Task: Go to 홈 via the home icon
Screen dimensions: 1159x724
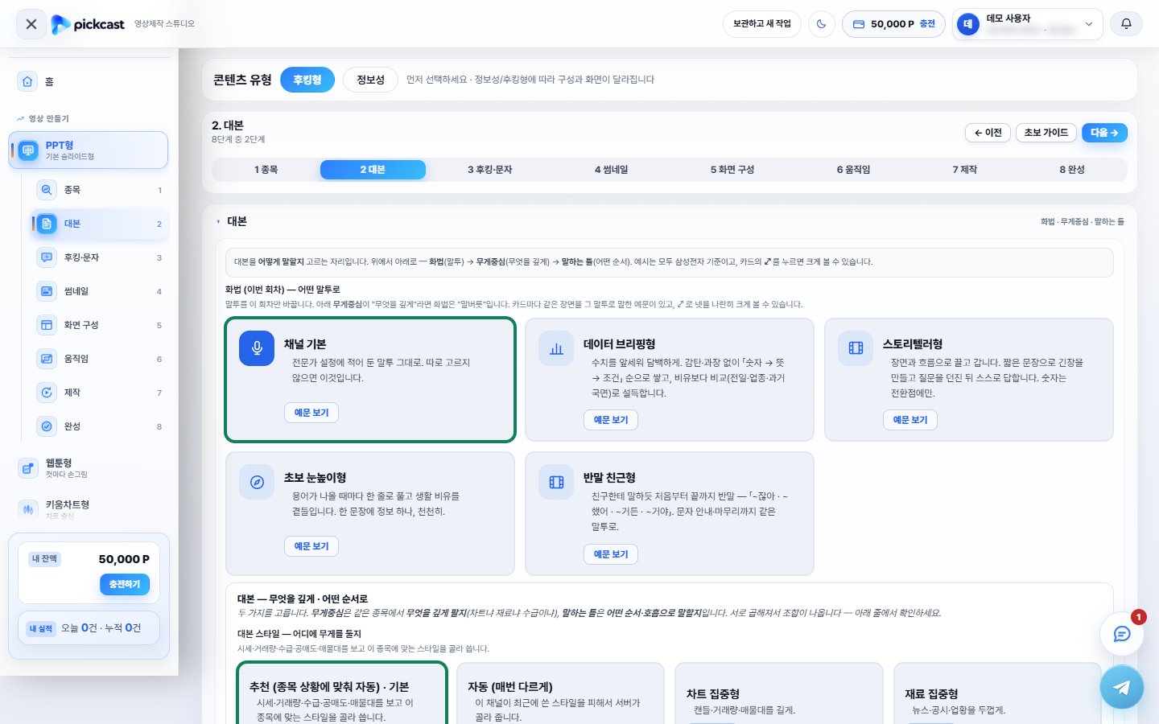Action: point(28,81)
